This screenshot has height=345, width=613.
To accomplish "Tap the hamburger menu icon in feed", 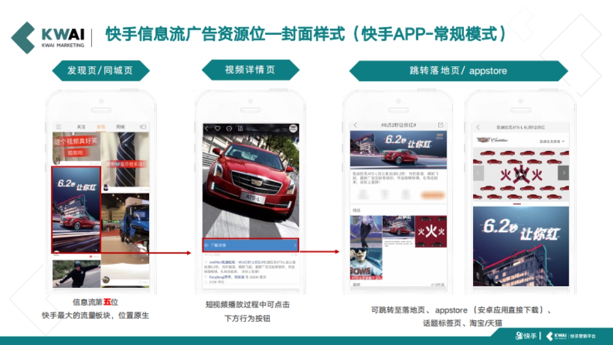I will pyautogui.click(x=59, y=127).
